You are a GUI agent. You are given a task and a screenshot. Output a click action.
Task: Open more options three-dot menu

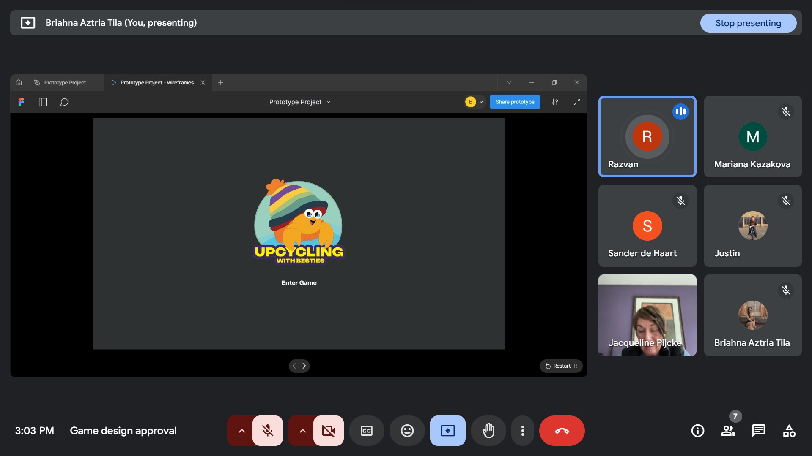point(523,431)
